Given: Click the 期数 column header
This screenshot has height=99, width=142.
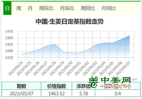Looking at the screenshot, I should tap(21, 86).
